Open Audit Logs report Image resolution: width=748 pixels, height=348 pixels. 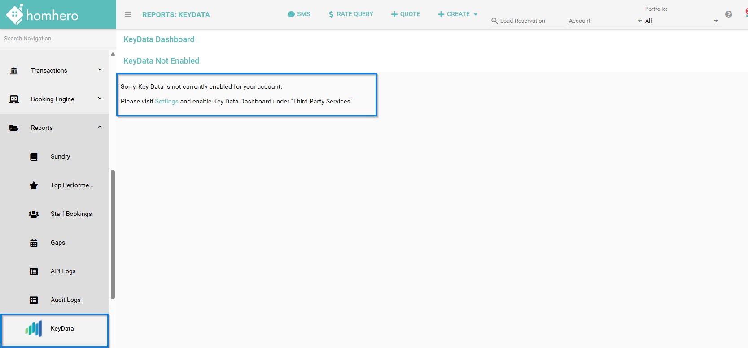click(66, 300)
